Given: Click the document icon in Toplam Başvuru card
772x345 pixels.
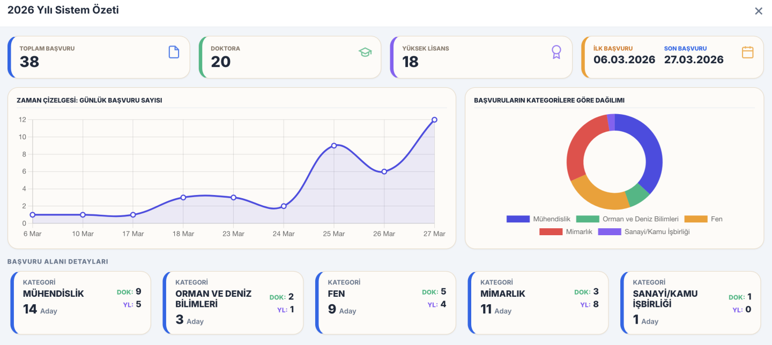Looking at the screenshot, I should [174, 52].
